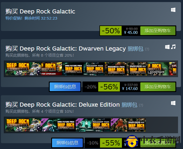Select the Soundtrack thumbnail in Dwarven Legacy
Viewport: 183px width, 149px height.
(158, 69)
